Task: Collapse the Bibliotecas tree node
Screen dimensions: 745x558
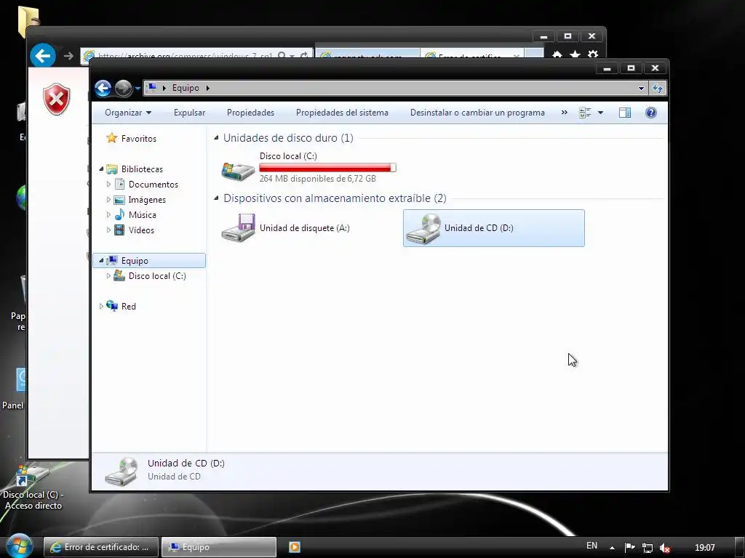Action: 101,169
